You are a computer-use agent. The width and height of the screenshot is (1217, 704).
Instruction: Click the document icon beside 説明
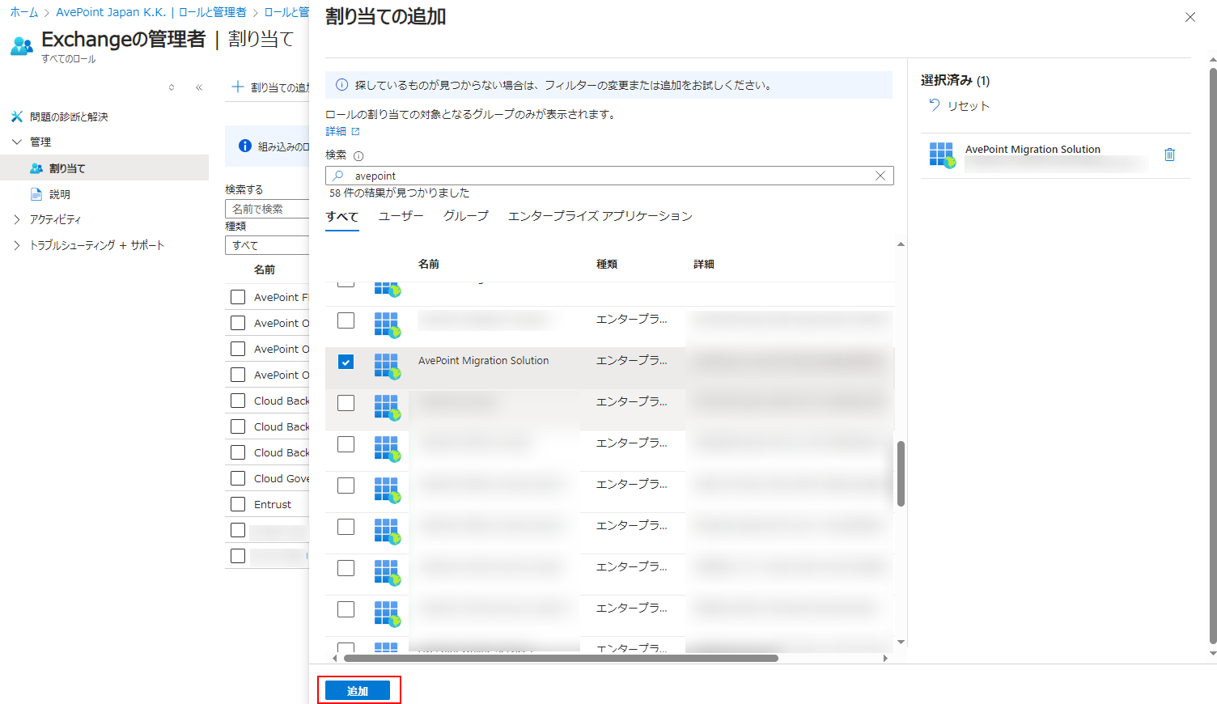coord(36,194)
